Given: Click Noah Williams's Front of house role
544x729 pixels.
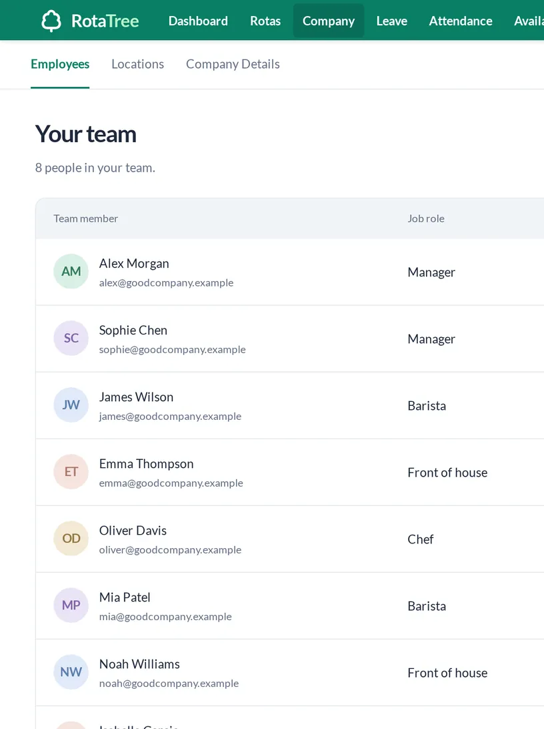Looking at the screenshot, I should 447,673.
